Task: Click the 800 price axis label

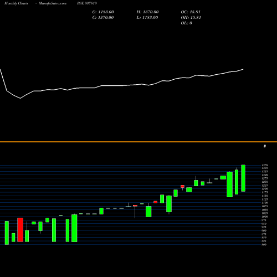Action: 264,245
